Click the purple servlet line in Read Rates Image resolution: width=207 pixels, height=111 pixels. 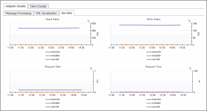48,28
